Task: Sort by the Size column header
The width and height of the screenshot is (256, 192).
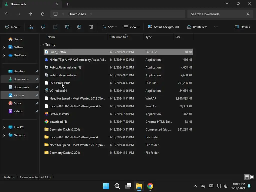Action: (x=178, y=37)
